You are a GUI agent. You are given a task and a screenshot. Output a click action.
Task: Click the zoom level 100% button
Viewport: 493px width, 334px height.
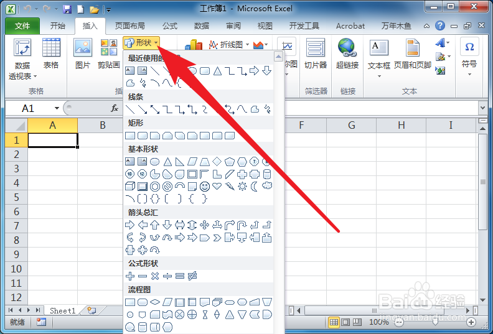tap(379, 322)
